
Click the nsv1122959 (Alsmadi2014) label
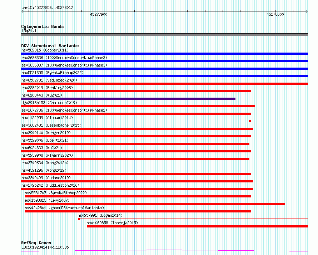(x=47, y=118)
